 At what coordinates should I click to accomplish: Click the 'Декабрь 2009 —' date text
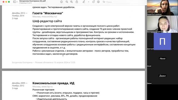[20, 83]
